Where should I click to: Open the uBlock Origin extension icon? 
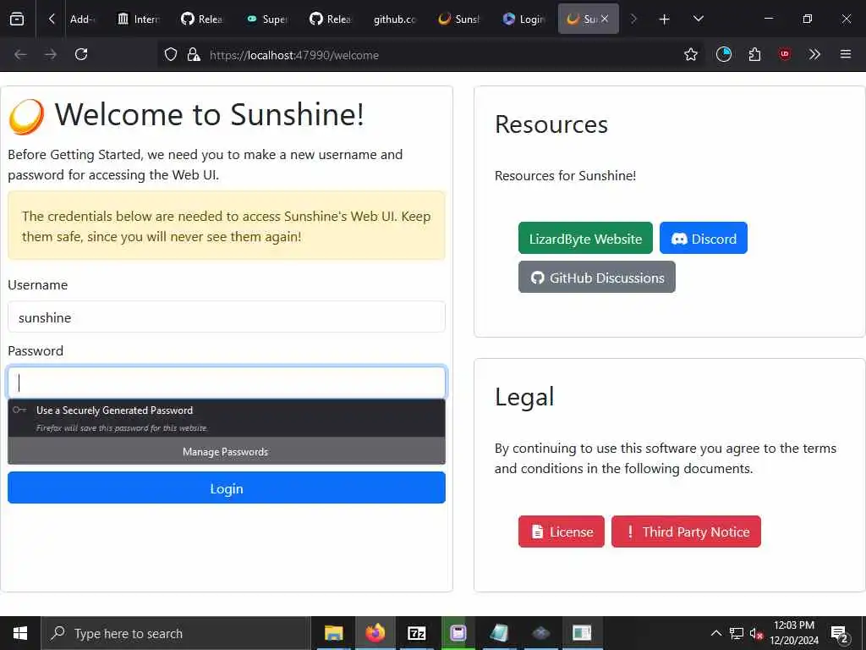(784, 54)
